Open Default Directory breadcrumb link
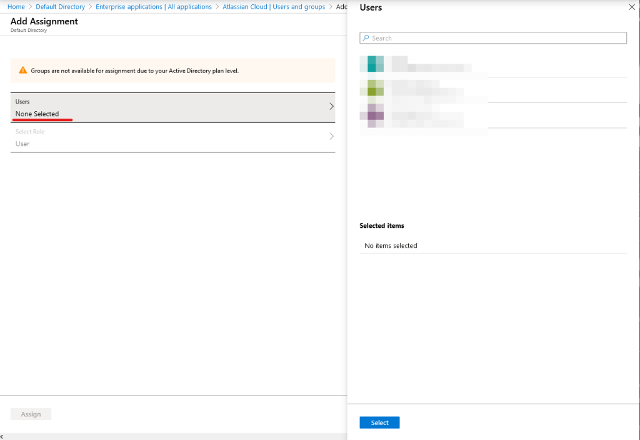 click(x=61, y=7)
